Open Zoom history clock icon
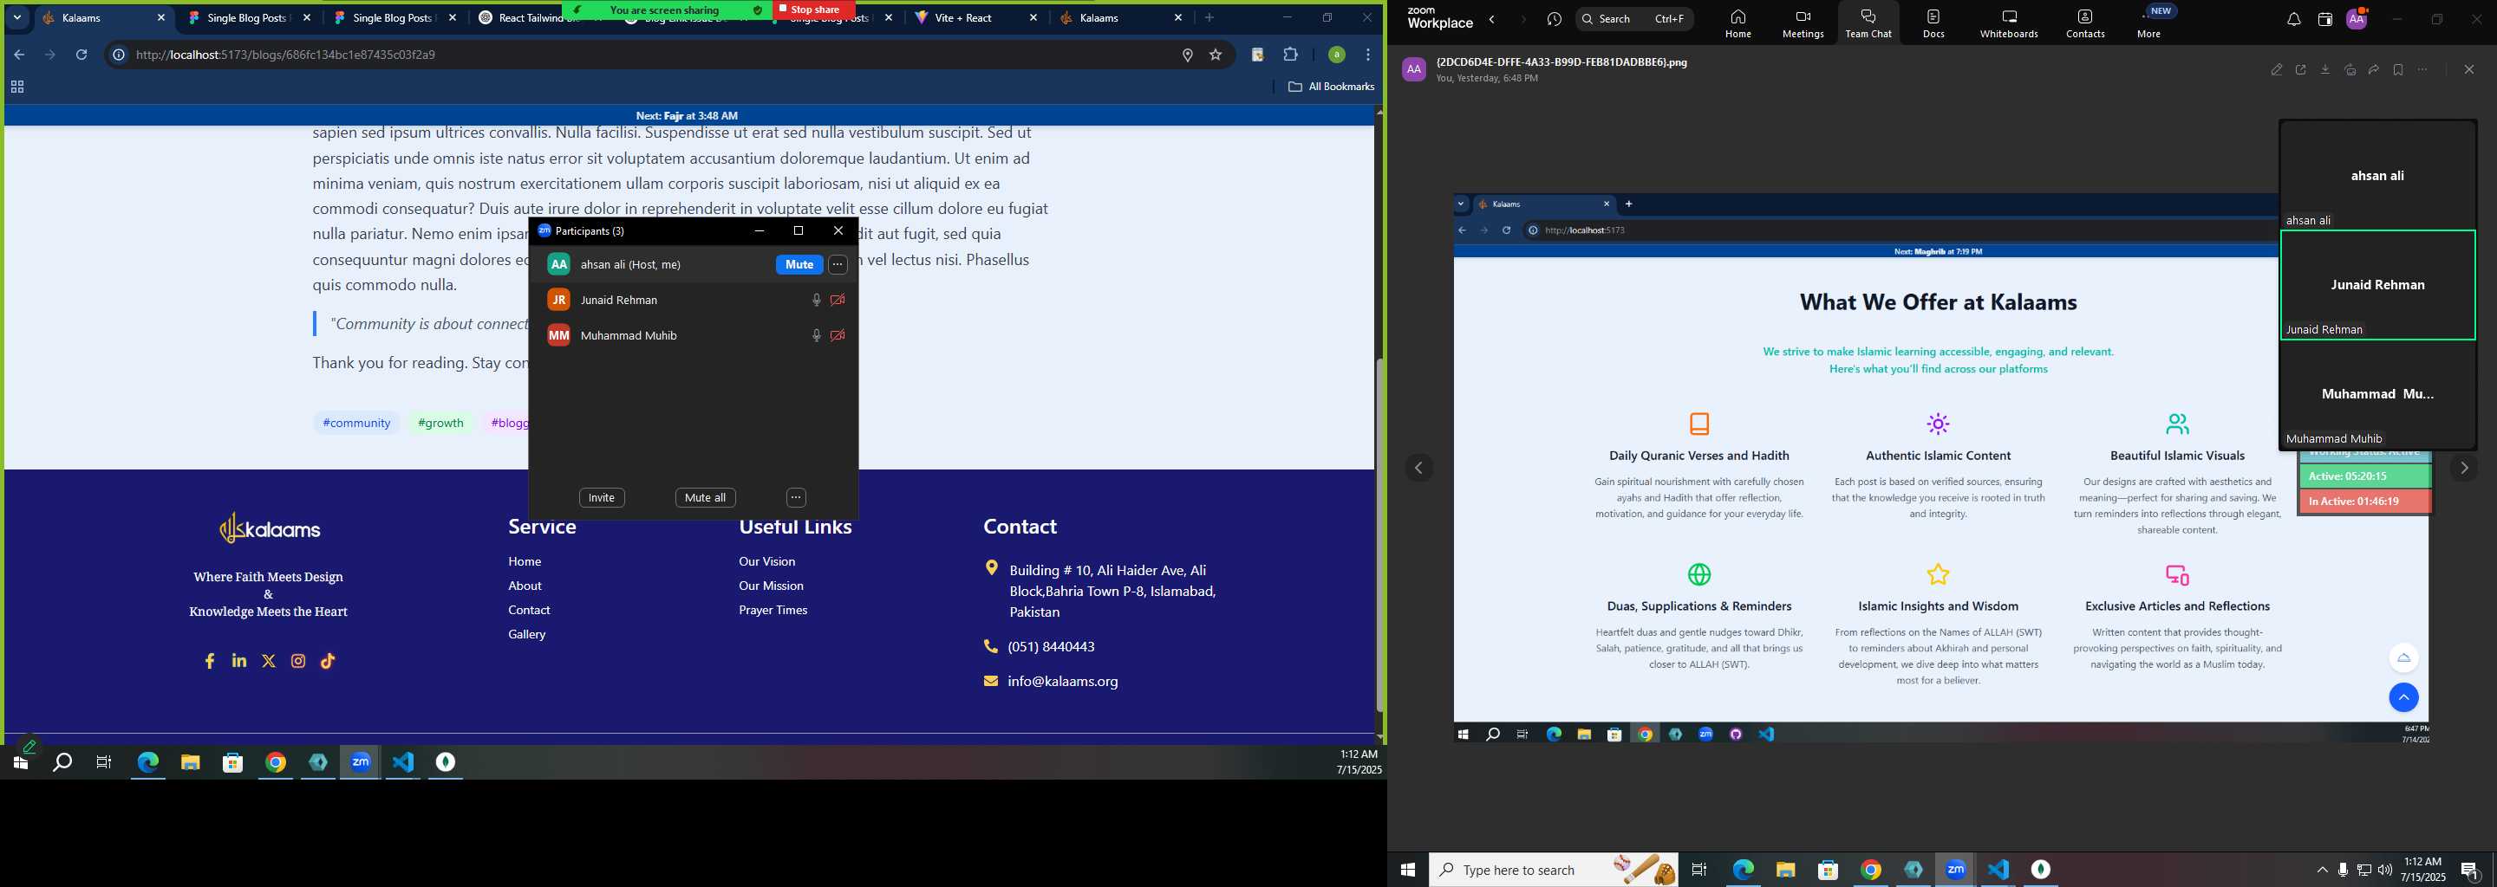Image resolution: width=2497 pixels, height=887 pixels. [x=1555, y=19]
